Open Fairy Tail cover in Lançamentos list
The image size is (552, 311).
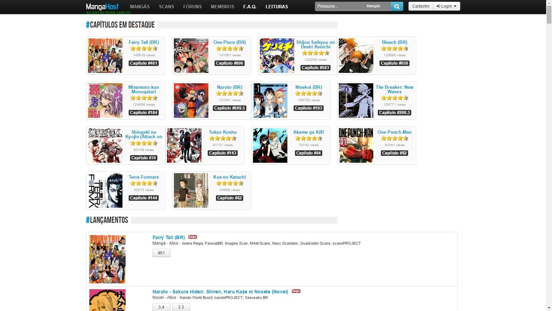pos(107,259)
